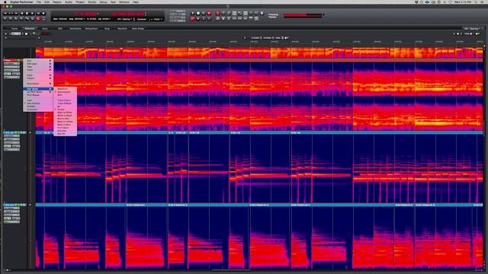Image resolution: width=488 pixels, height=274 pixels.
Task: Expand Set Pitch Mode submenu
Action: click(x=38, y=92)
